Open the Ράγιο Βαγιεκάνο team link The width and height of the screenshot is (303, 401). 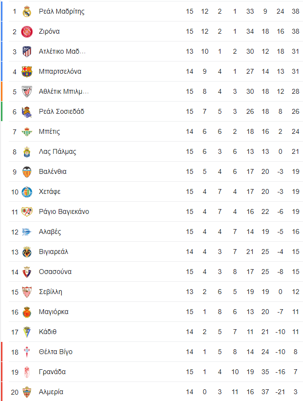coord(64,212)
